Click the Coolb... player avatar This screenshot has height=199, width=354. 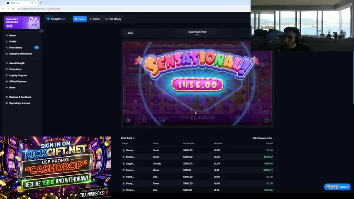124,177
